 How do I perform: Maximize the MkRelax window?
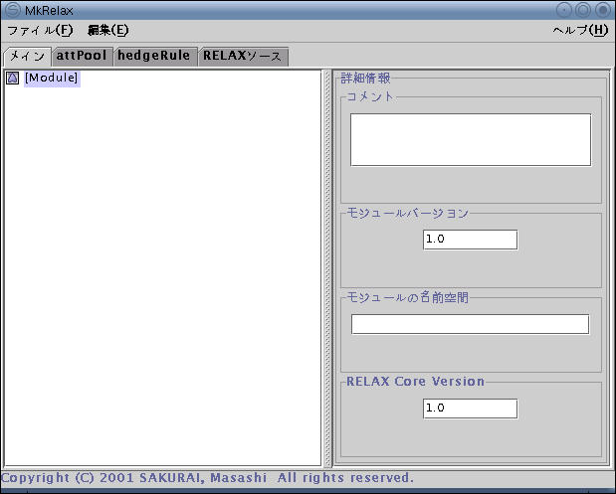tap(583, 10)
